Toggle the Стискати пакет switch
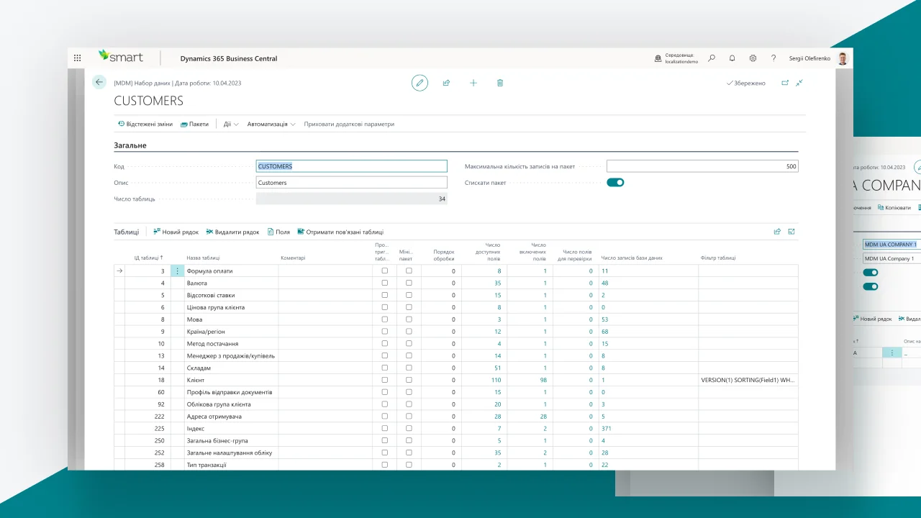921x518 pixels. click(x=615, y=183)
